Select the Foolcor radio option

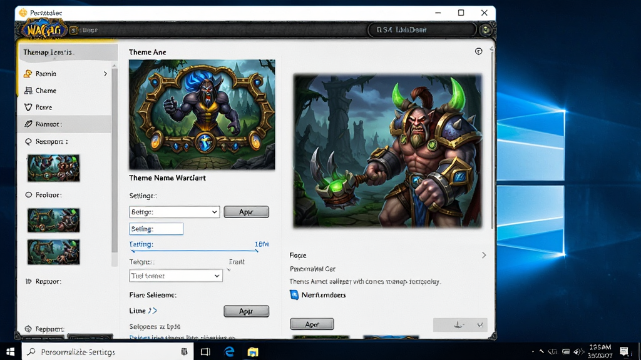[29, 195]
